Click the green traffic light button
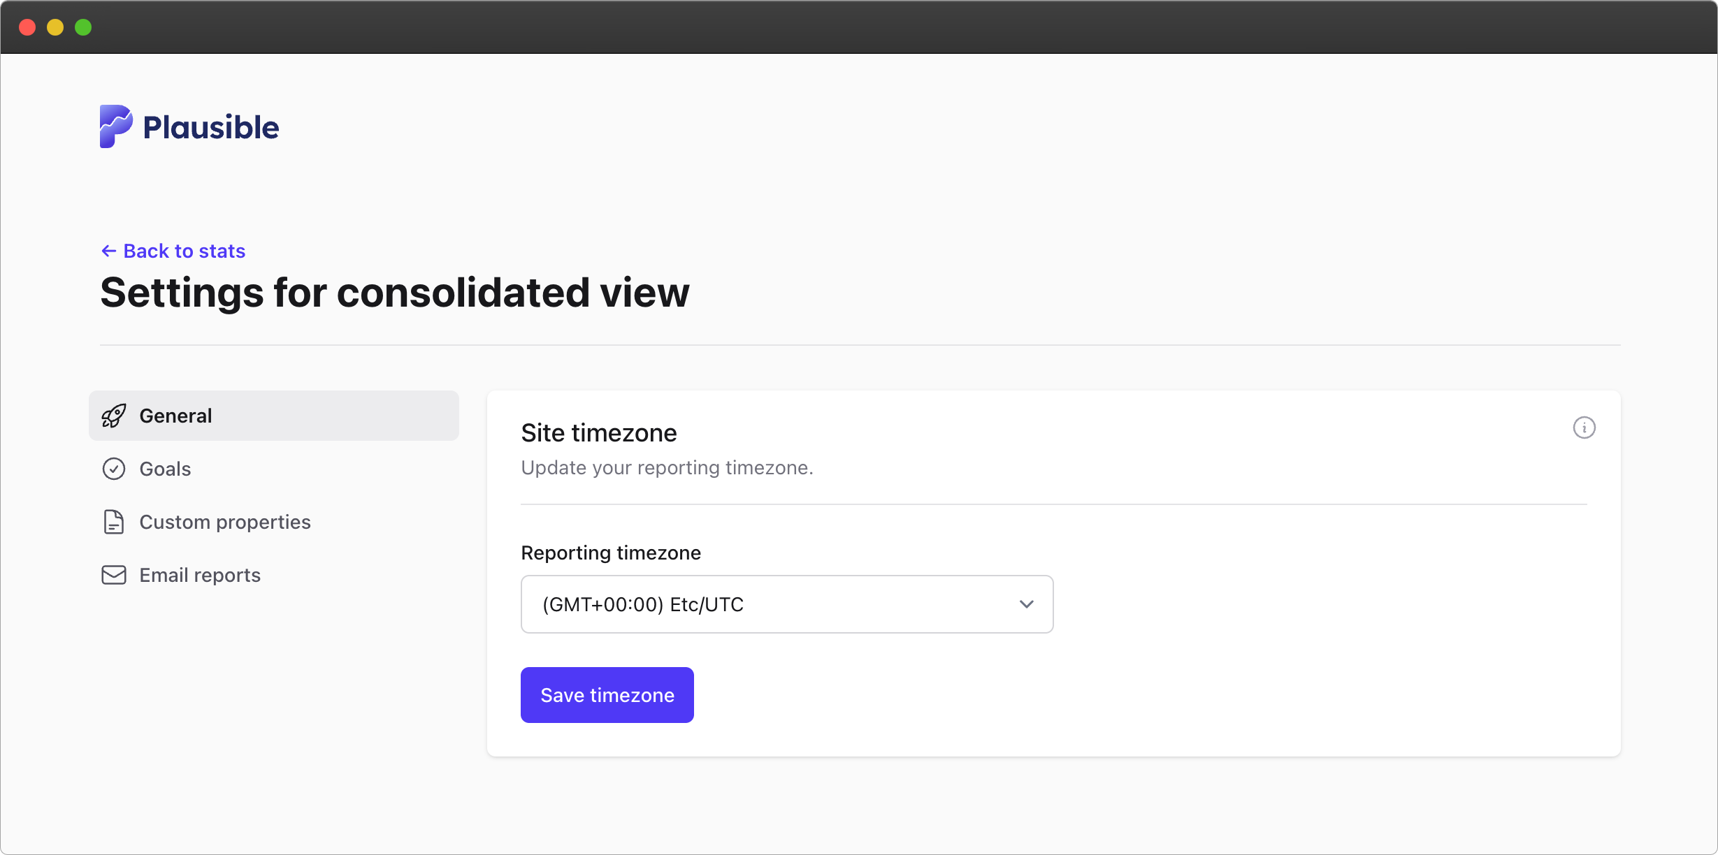 (83, 27)
